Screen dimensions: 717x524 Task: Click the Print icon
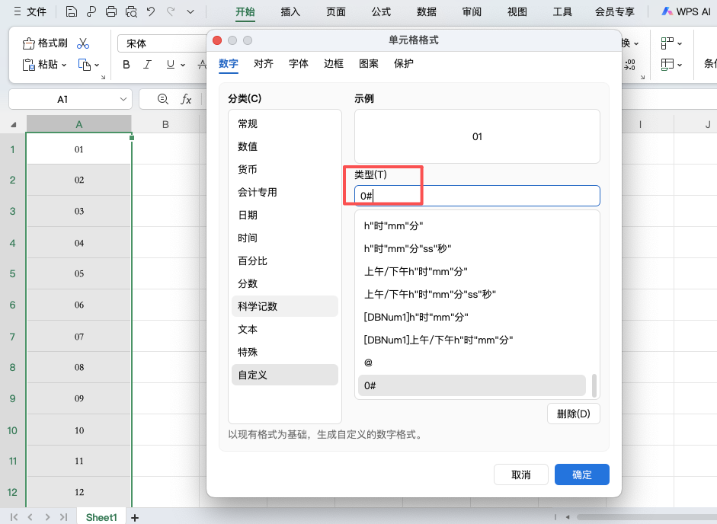[111, 12]
